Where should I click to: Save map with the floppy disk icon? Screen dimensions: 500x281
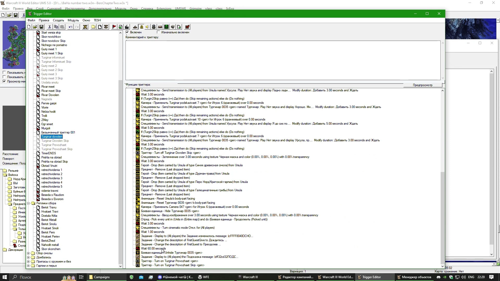41,27
